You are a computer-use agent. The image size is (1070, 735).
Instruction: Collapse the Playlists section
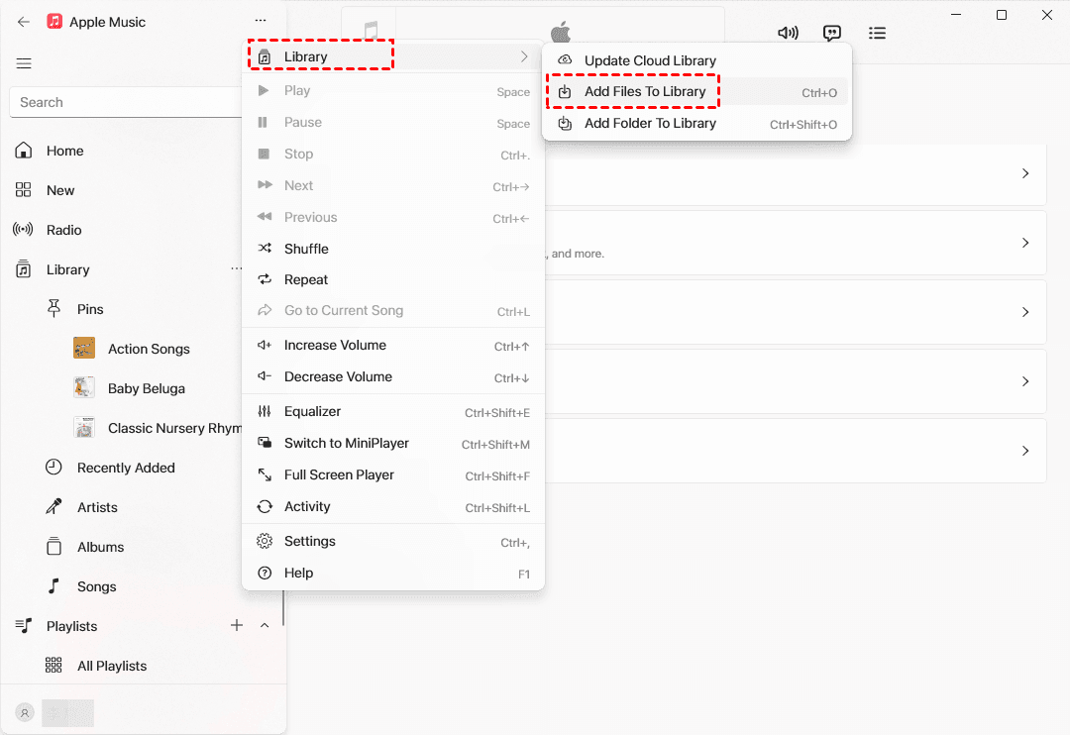click(265, 625)
